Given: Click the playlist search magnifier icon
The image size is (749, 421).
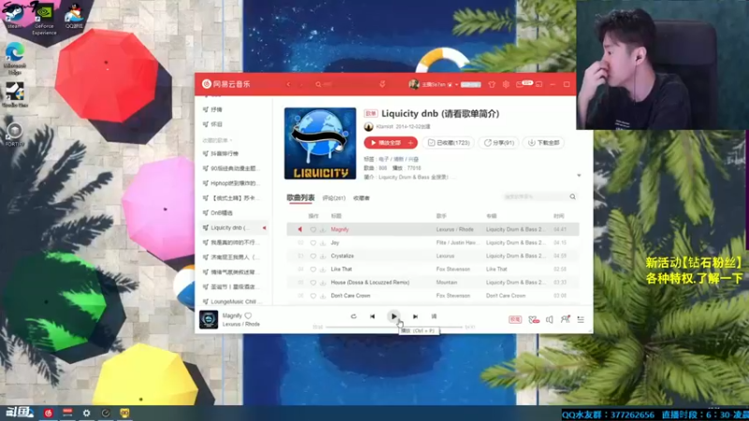Looking at the screenshot, I should tap(572, 196).
